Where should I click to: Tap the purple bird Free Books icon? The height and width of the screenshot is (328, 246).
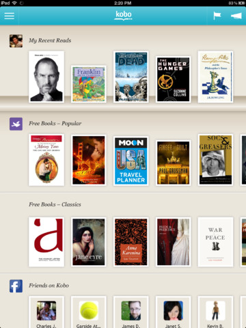(16, 124)
